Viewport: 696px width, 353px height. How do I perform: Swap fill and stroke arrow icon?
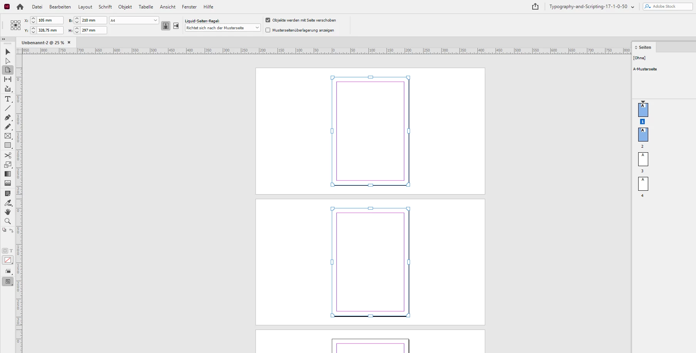12,230
